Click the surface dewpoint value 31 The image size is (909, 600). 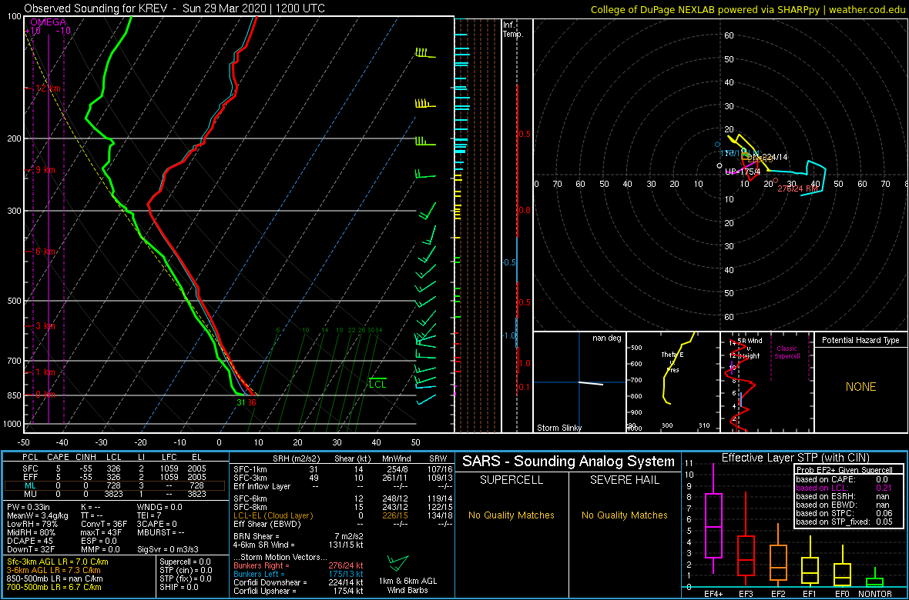pos(240,402)
